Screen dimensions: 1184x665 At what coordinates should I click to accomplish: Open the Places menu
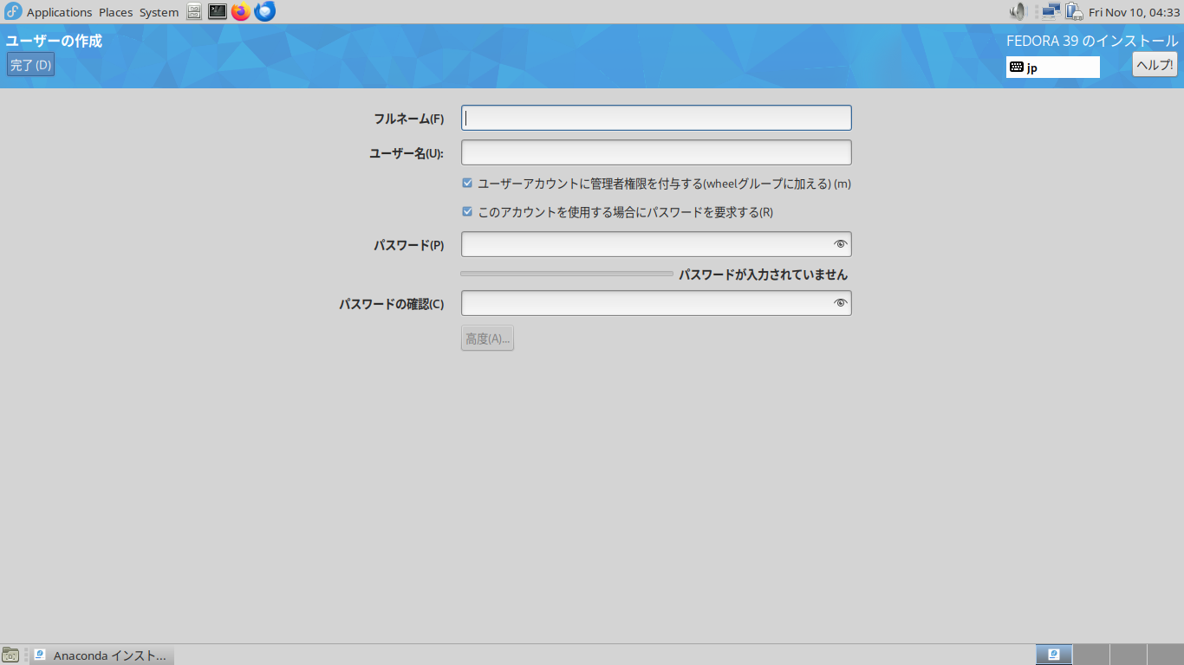[x=116, y=12]
